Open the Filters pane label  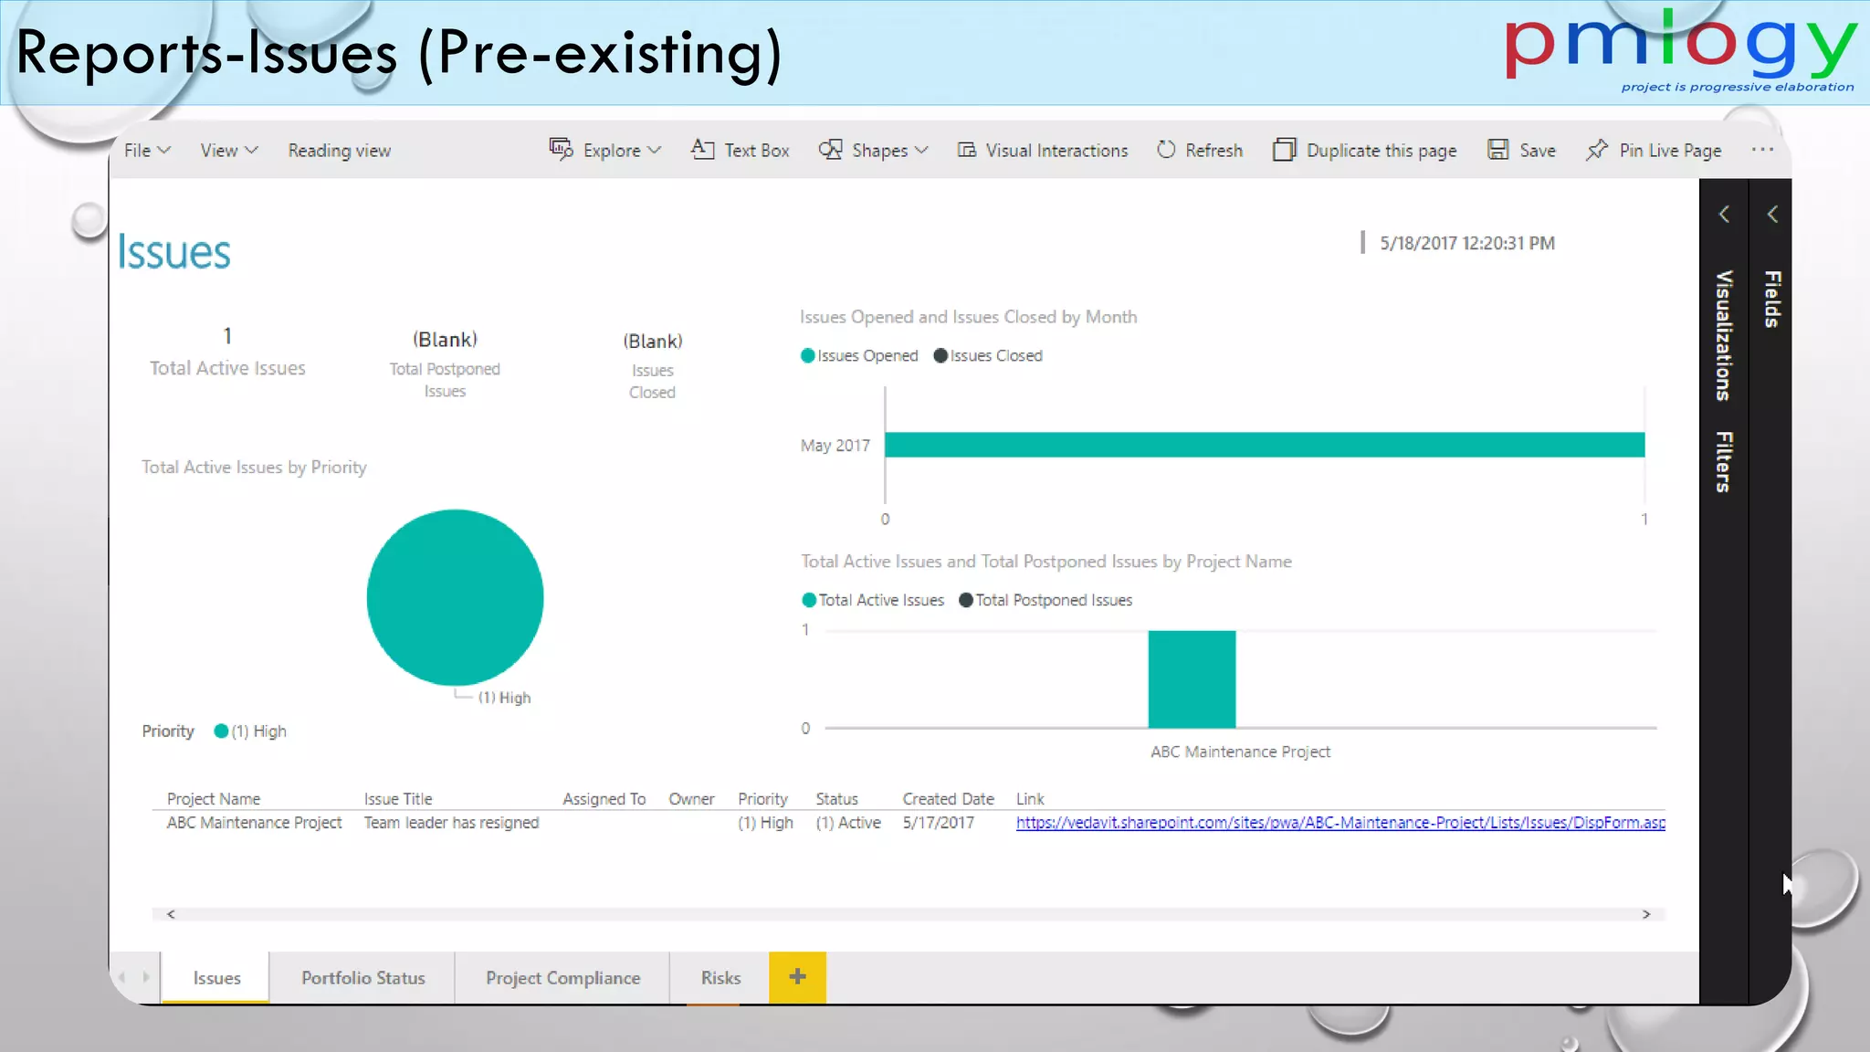click(x=1724, y=462)
